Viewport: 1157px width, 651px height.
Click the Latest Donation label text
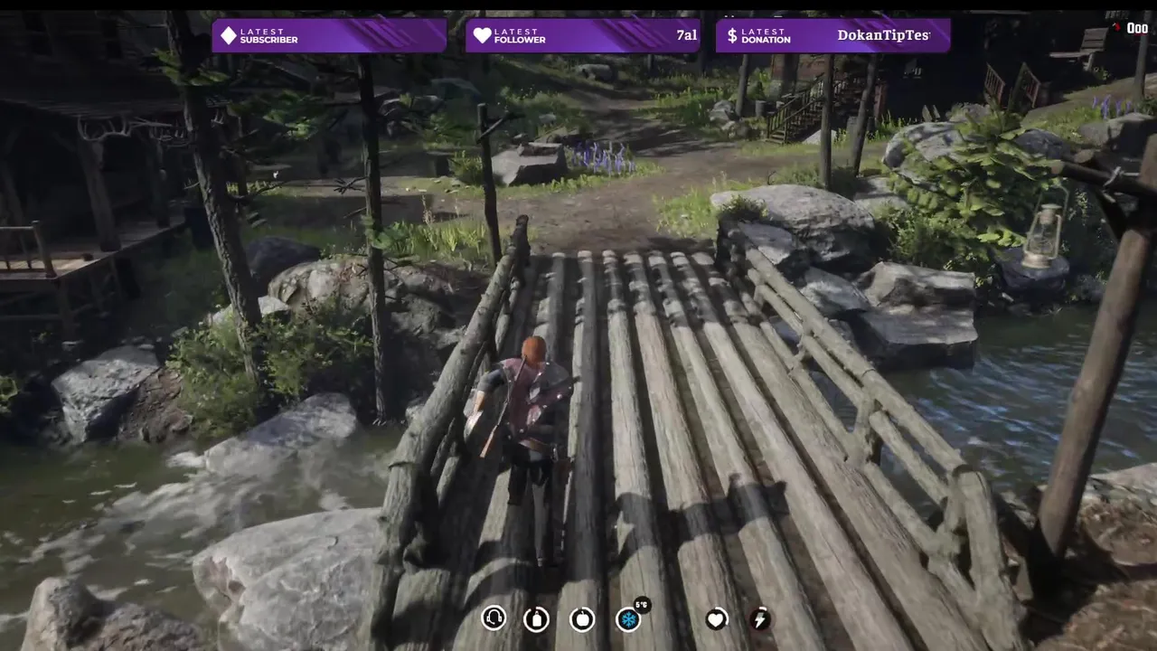tap(766, 35)
